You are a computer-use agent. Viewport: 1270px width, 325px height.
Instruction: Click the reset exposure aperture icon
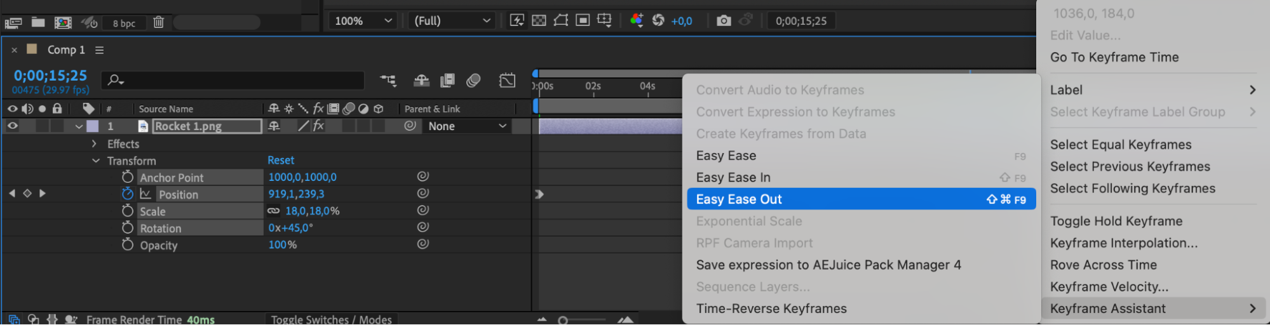[658, 21]
